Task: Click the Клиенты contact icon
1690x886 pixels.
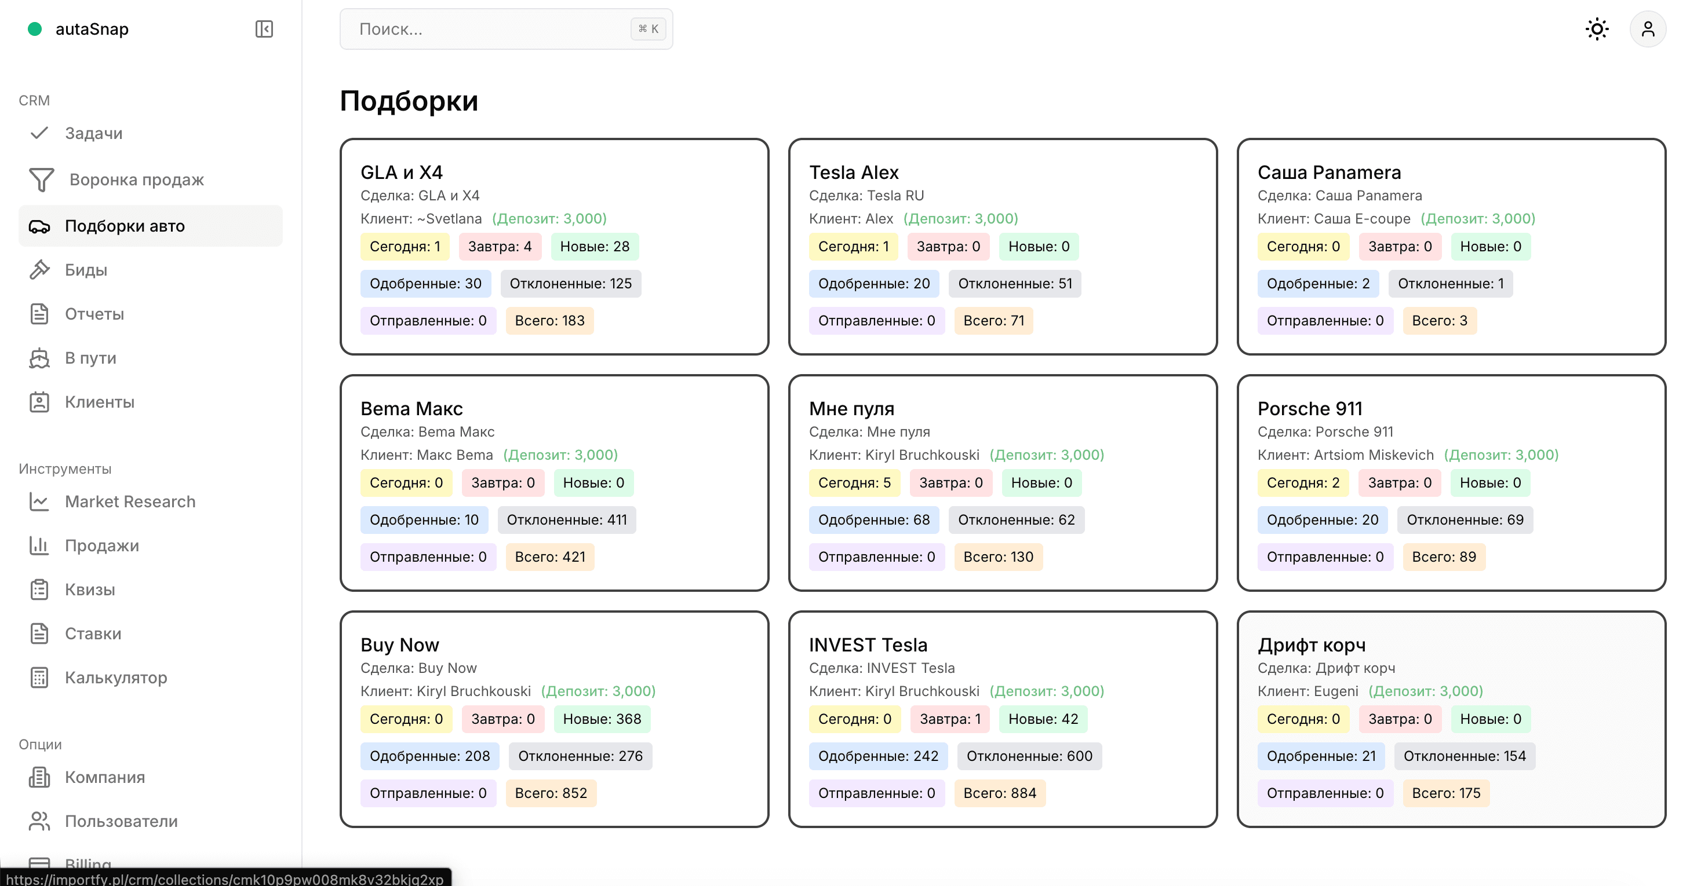Action: [39, 402]
